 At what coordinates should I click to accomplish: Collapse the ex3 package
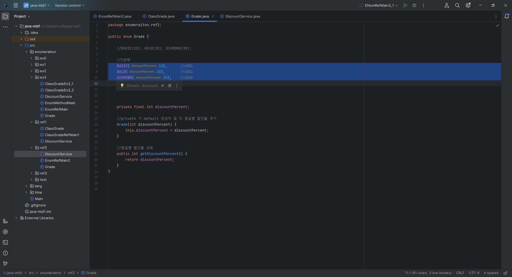pyautogui.click(x=31, y=77)
